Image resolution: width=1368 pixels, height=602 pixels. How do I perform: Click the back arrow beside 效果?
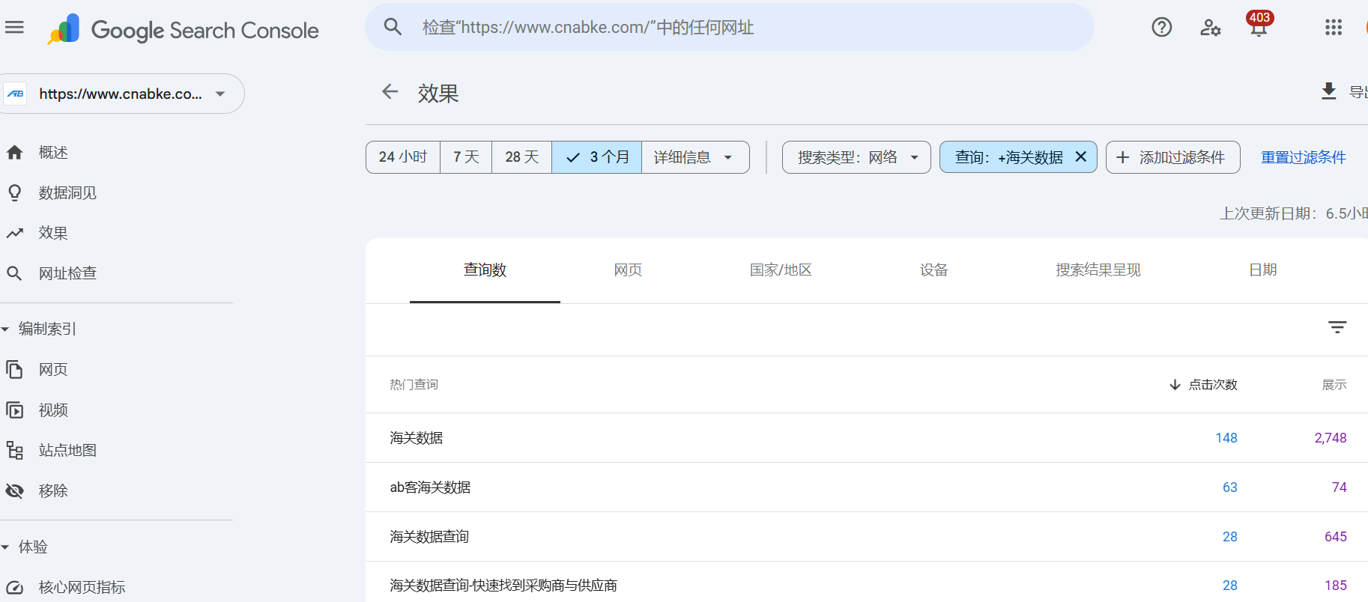[390, 92]
